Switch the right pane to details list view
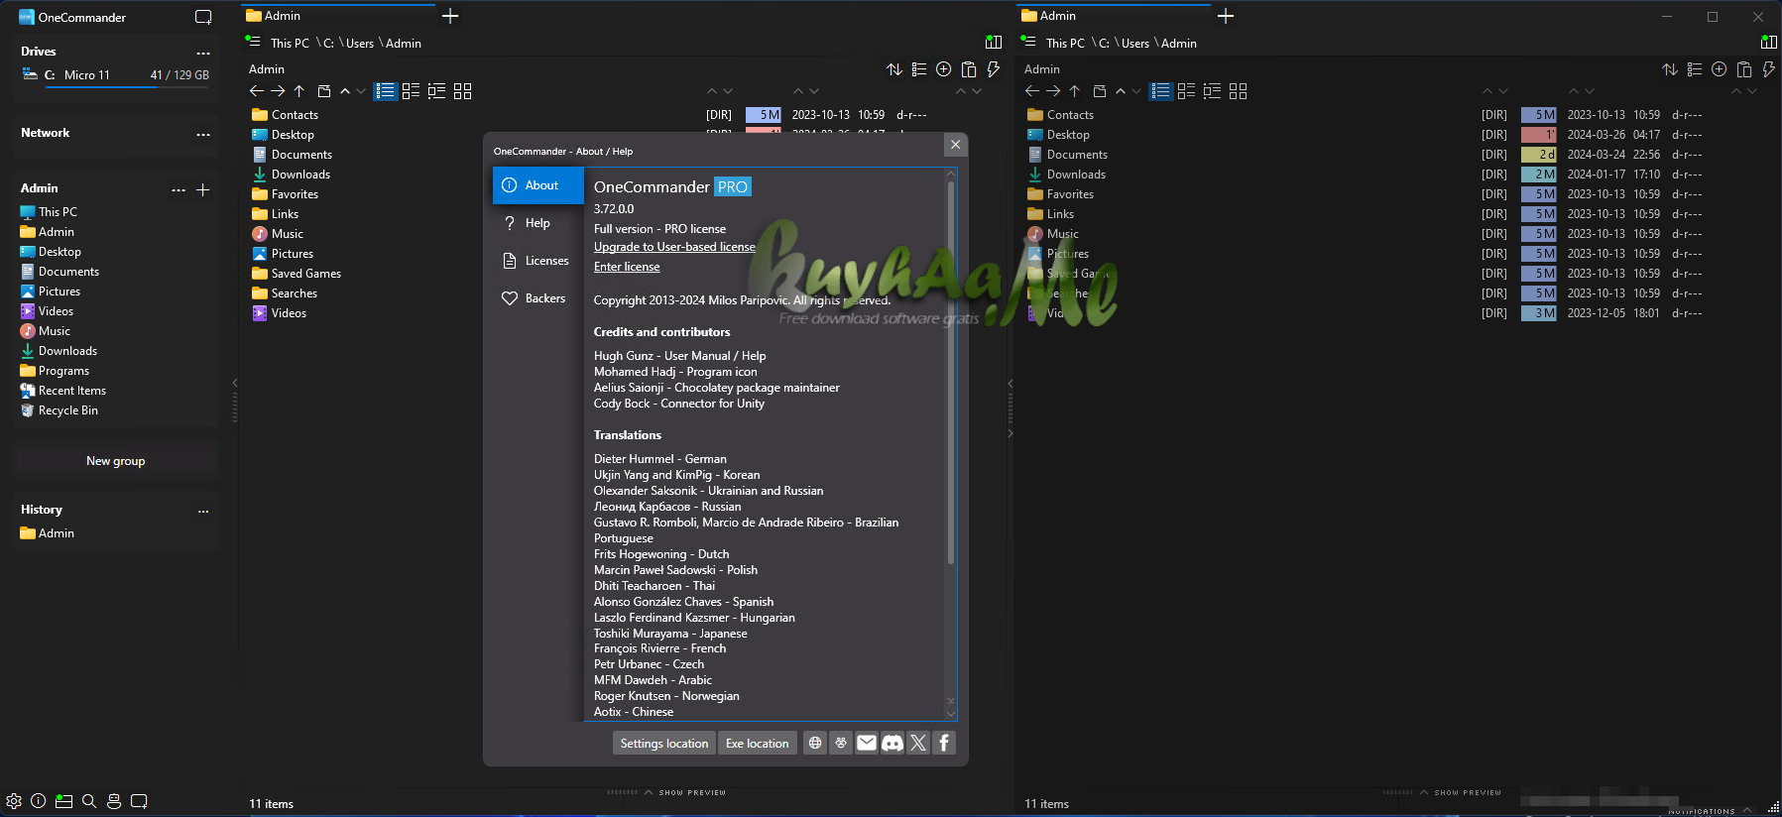The width and height of the screenshot is (1782, 817). (1161, 91)
